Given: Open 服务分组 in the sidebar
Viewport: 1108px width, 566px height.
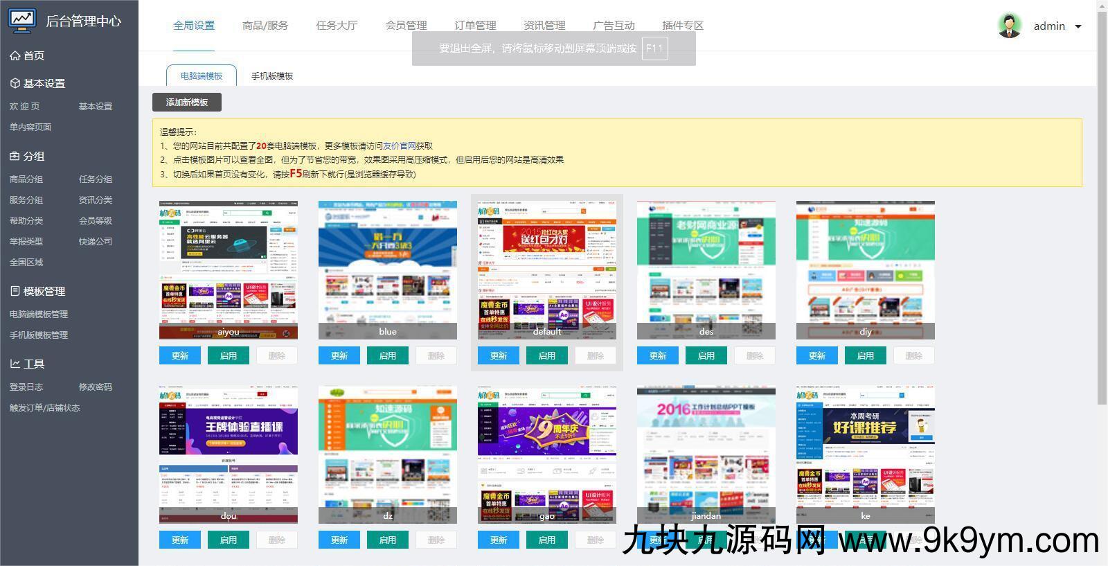Looking at the screenshot, I should (26, 200).
